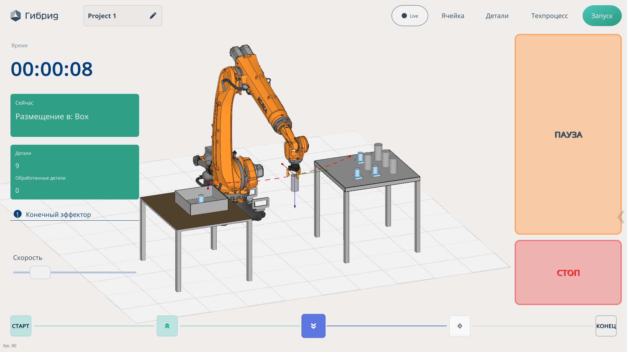The height and width of the screenshot is (352, 627).
Task: Jump to the СТАРТ timeline marker
Action: (x=21, y=326)
